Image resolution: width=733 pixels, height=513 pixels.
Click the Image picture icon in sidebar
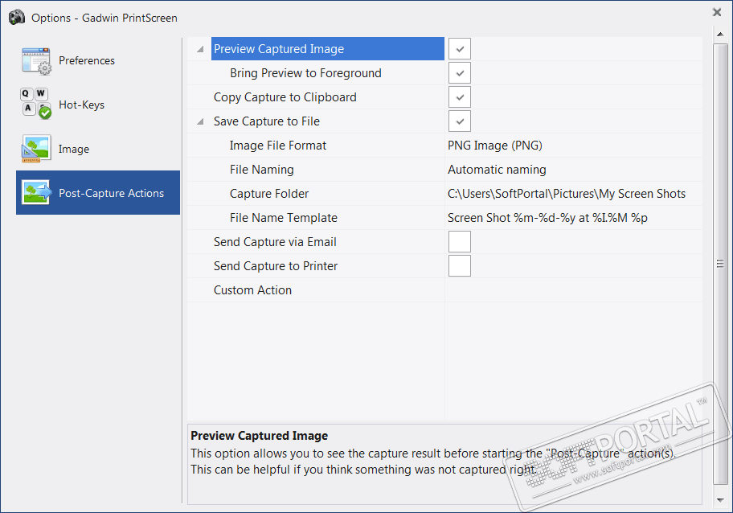pyautogui.click(x=36, y=149)
